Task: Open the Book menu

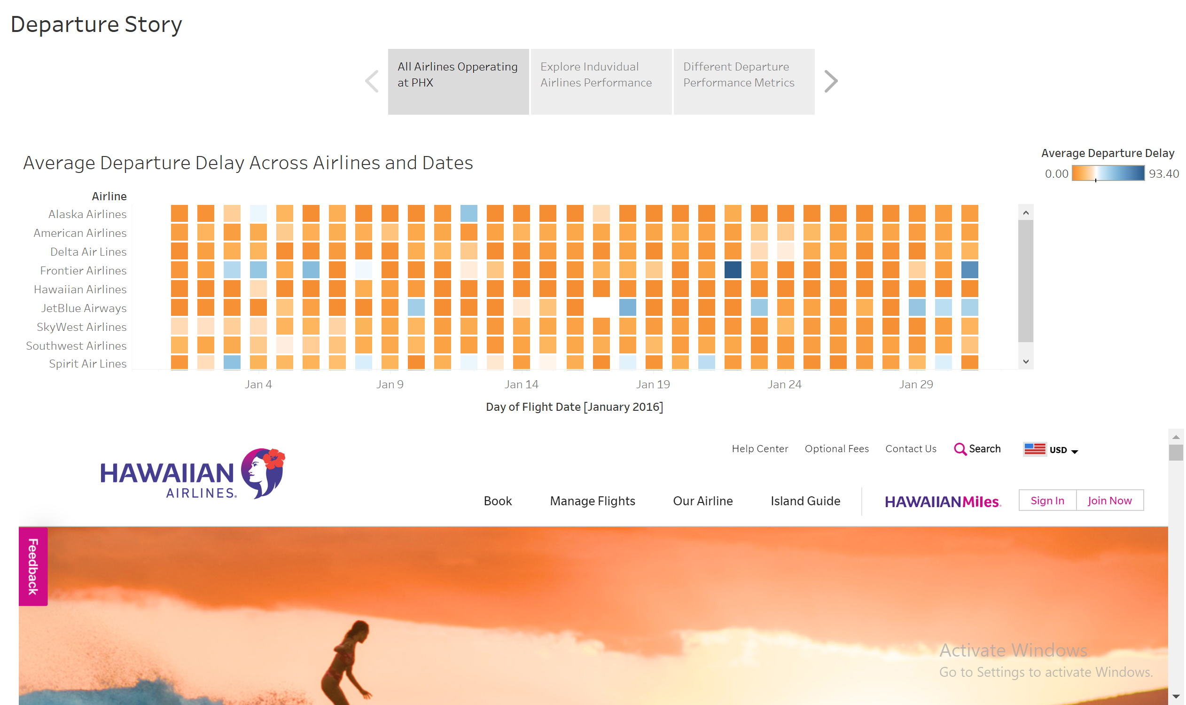Action: point(498,501)
